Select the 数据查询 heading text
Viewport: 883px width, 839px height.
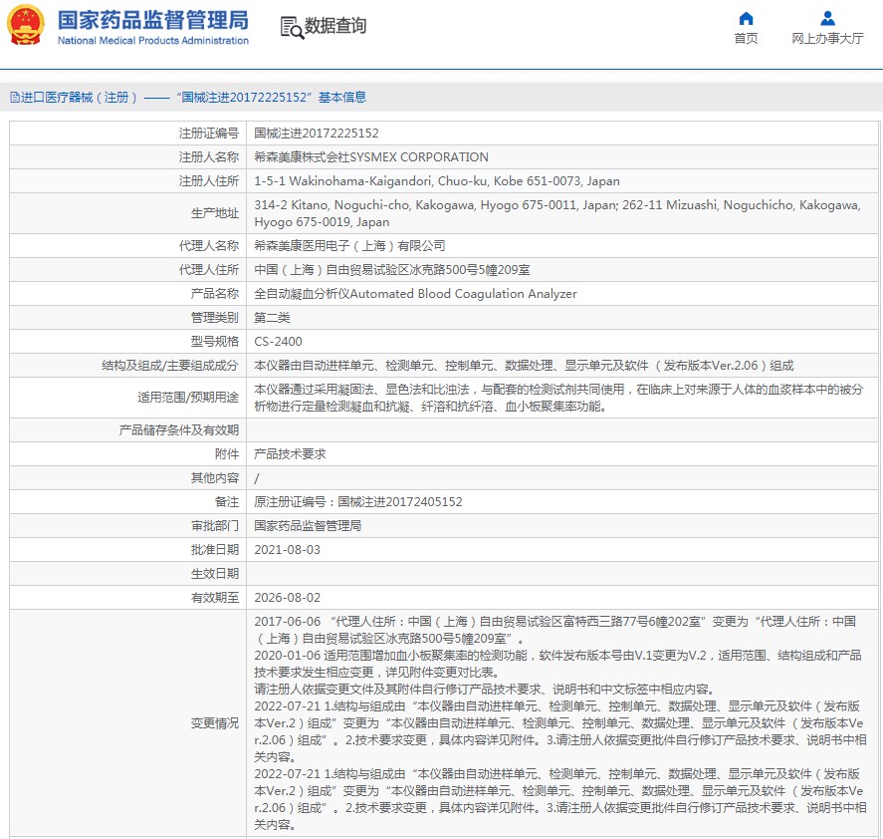335,26
